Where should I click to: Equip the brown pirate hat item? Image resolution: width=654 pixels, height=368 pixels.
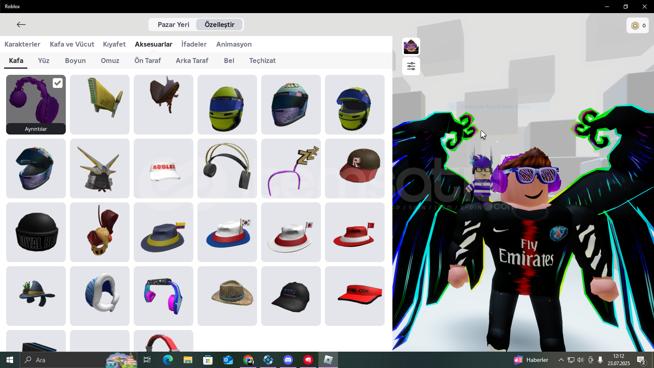click(x=163, y=105)
